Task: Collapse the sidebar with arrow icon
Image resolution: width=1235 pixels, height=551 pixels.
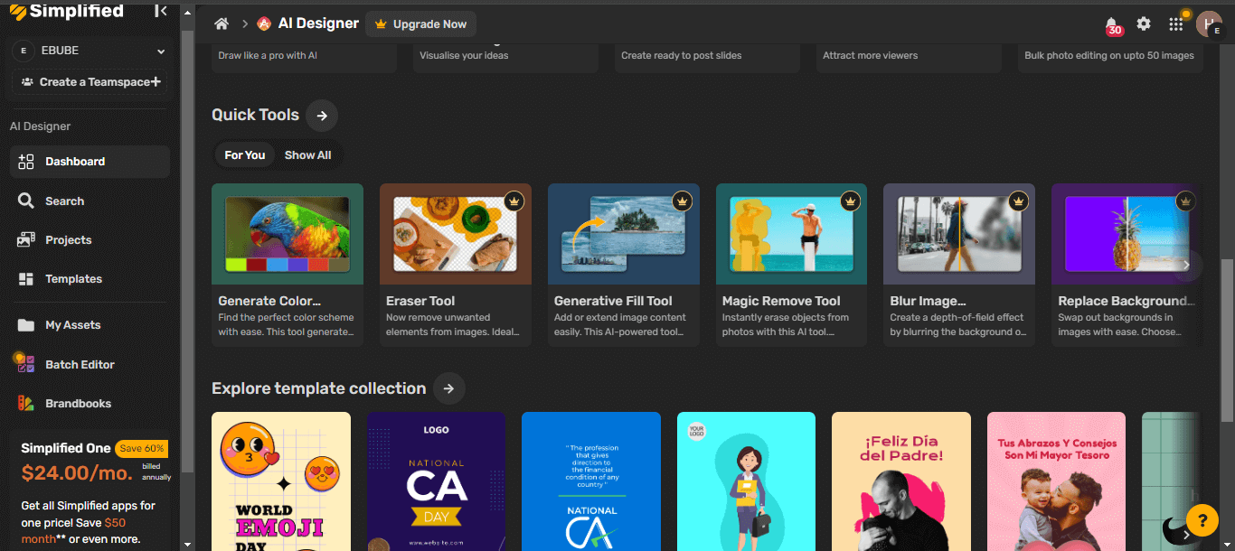Action: (x=160, y=11)
